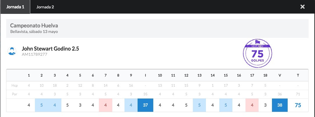This screenshot has height=117, width=315.
Task: Click the player avatar icon
Action: pyautogui.click(x=12, y=51)
